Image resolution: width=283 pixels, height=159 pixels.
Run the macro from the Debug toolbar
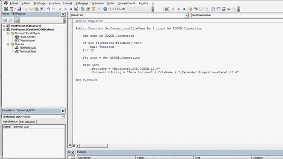173,9
